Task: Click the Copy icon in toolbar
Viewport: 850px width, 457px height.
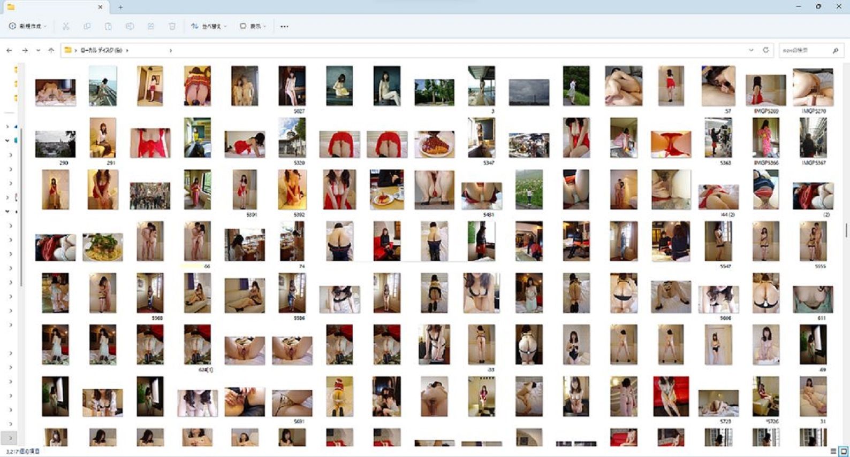Action: [87, 26]
